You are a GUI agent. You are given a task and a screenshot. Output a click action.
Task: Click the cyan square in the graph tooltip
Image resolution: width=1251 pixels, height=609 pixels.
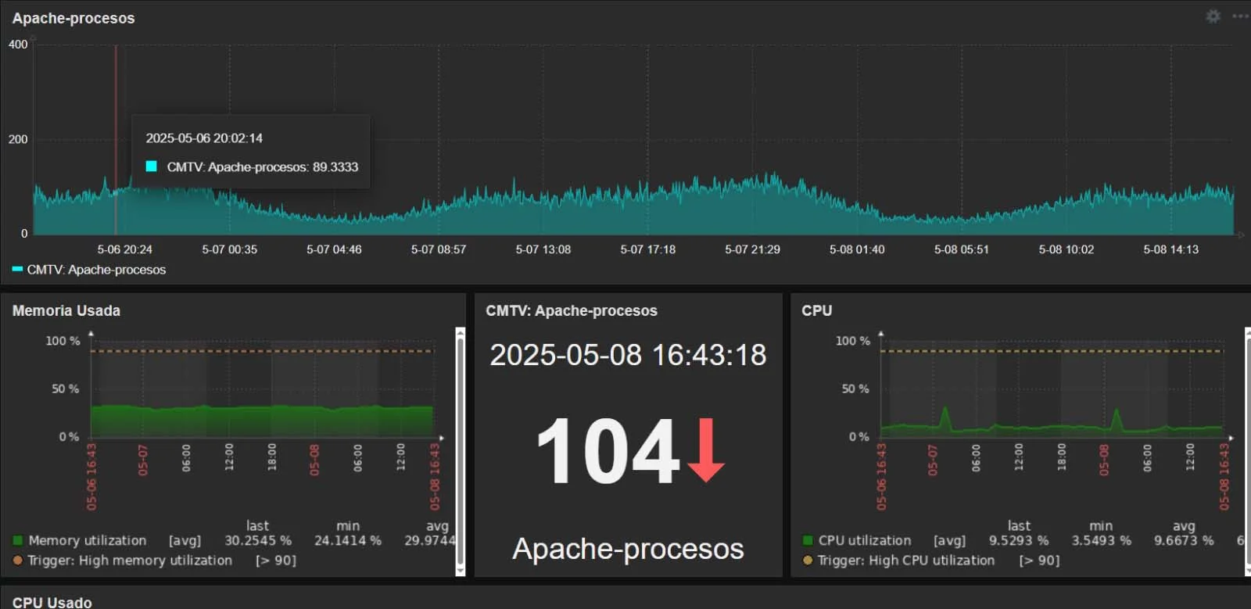click(x=152, y=167)
